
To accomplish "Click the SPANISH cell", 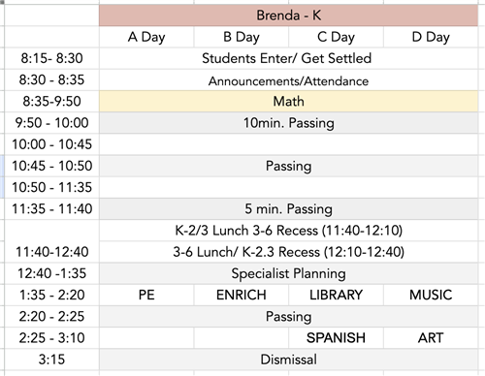I will pyautogui.click(x=336, y=338).
